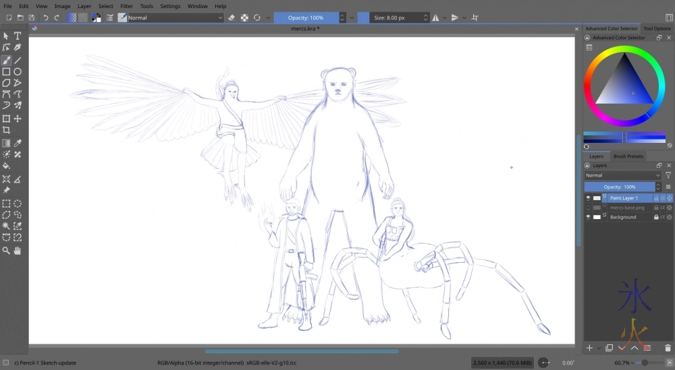Select the Crop tool
This screenshot has width=675, height=370.
6,130
